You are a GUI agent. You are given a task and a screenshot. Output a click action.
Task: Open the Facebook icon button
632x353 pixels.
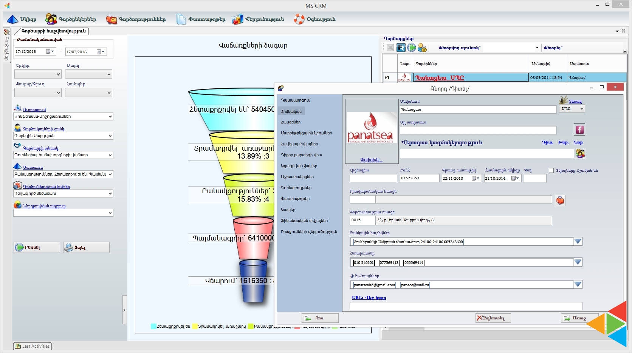579,130
